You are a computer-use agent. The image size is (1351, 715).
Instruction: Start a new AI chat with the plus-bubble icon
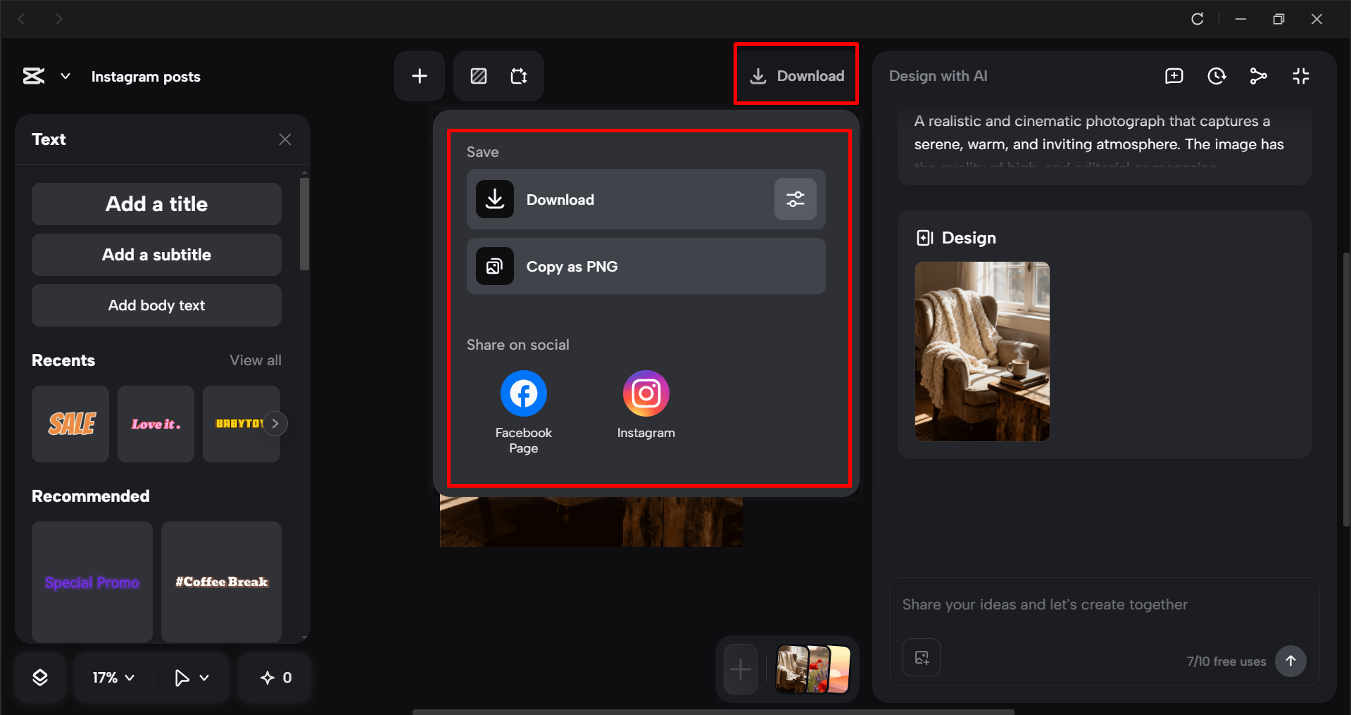coord(1174,76)
